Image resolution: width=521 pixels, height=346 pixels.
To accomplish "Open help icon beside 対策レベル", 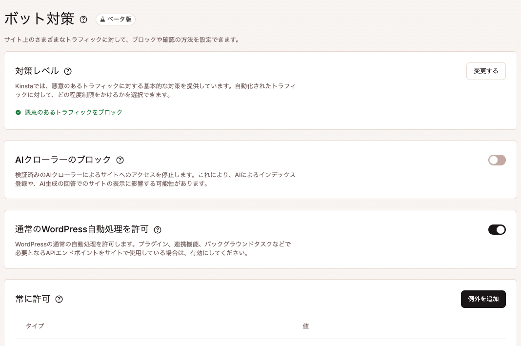I will [68, 71].
